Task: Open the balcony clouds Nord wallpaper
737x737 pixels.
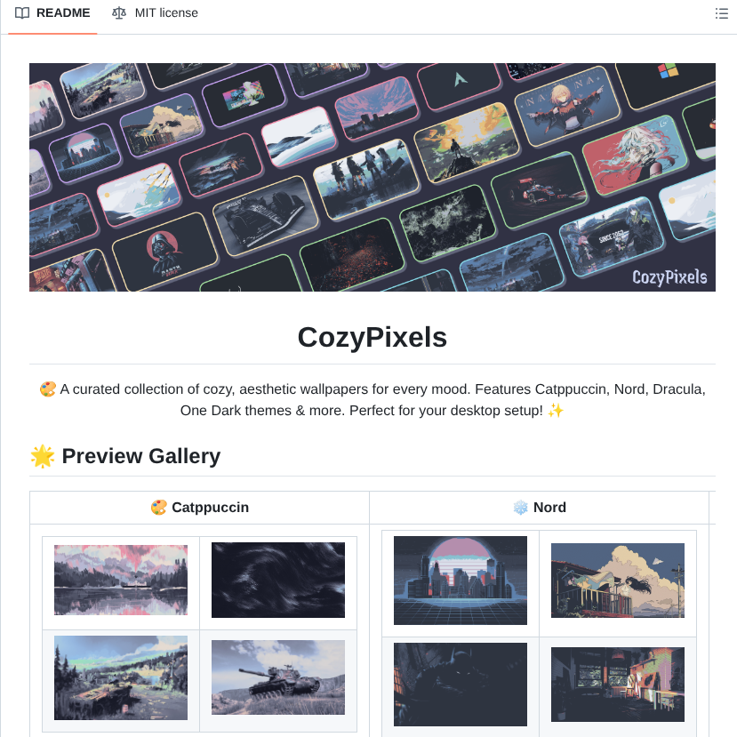Action: tap(618, 581)
